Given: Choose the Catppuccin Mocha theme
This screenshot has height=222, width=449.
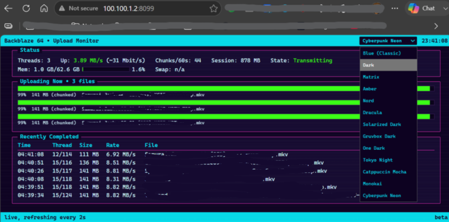Looking at the screenshot, I should 388,172.
